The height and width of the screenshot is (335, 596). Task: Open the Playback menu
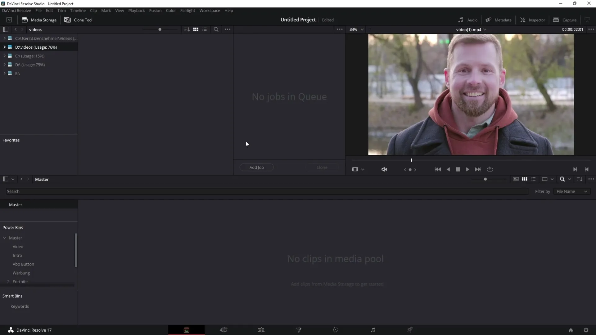(x=137, y=10)
